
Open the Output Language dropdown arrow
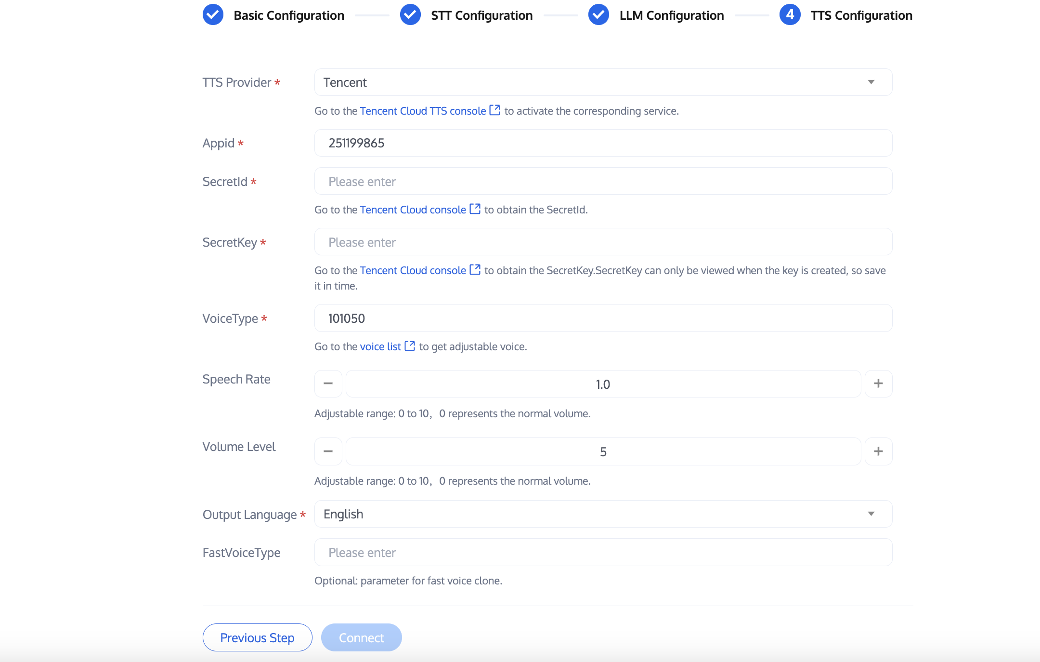pos(871,514)
